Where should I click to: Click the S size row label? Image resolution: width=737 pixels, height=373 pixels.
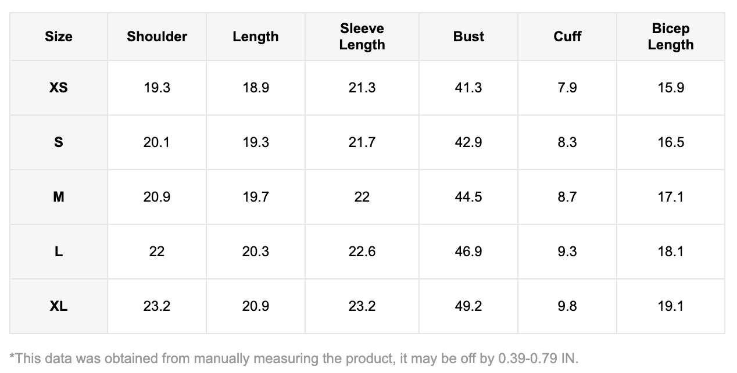[59, 142]
